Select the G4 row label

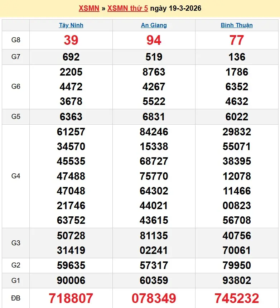[16, 176]
